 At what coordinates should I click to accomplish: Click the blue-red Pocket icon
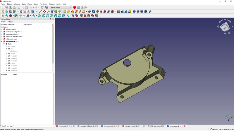[x=90, y=12]
